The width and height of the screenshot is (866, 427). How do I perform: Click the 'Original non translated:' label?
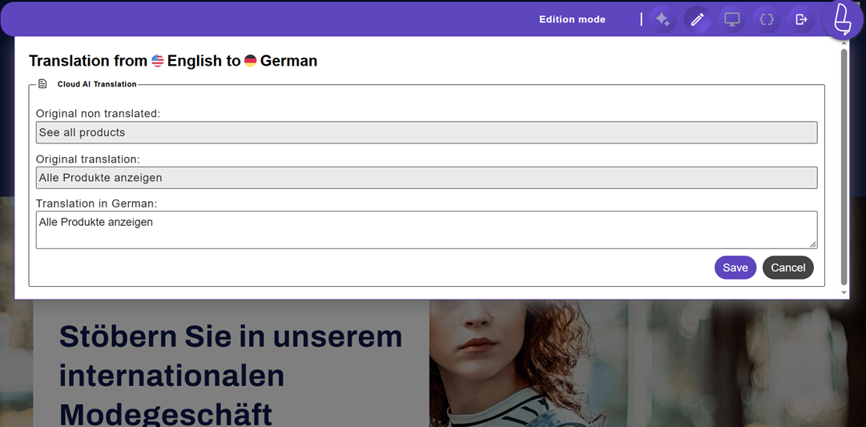(x=98, y=114)
